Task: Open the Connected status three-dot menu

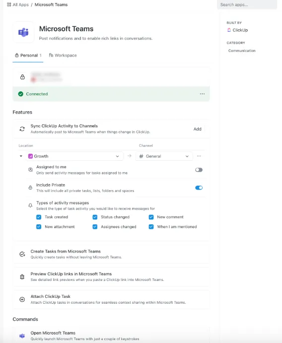Action: tap(202, 94)
